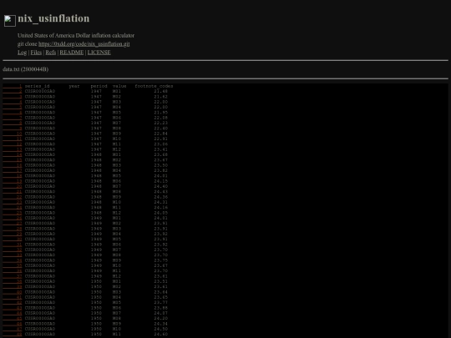Jump to line number 48 anchor

13,335
